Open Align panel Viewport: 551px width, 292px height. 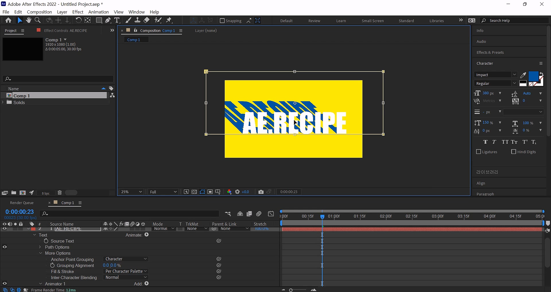481,183
